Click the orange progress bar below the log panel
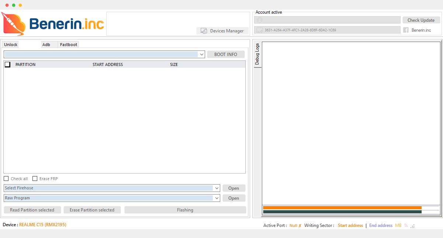The image size is (443, 238). [341, 207]
